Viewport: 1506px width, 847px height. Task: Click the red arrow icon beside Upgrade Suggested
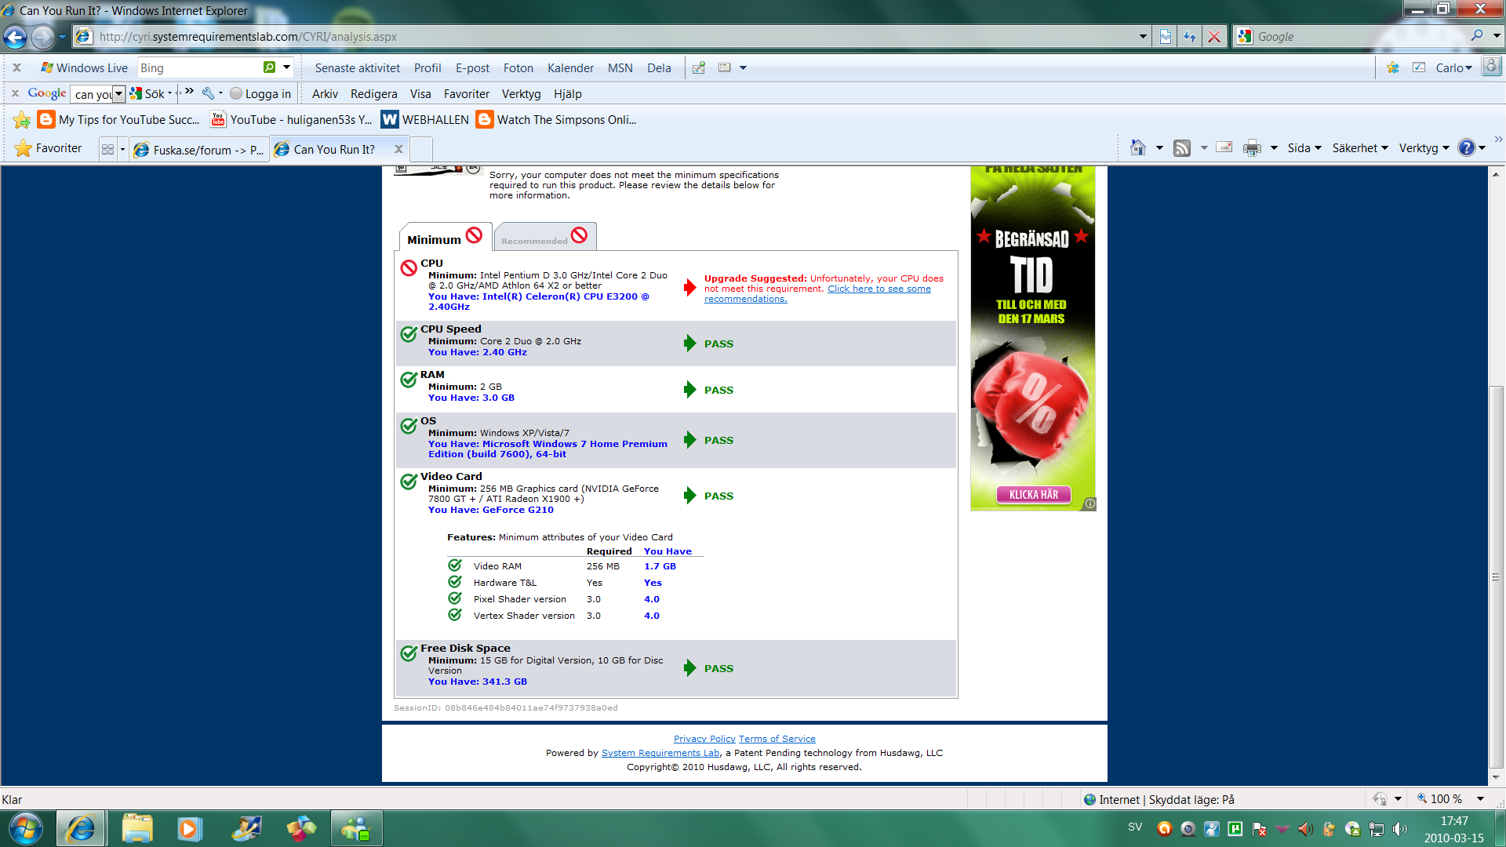(x=689, y=288)
